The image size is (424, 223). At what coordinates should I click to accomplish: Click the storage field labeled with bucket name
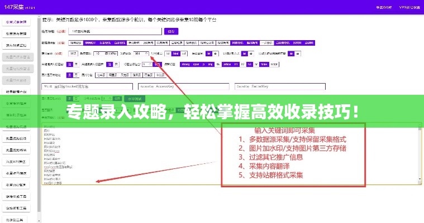pyautogui.click(x=87, y=88)
